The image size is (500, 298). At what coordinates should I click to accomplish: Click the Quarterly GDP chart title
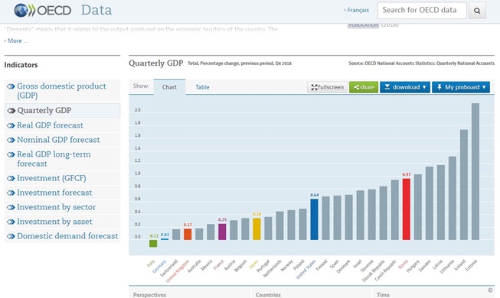[x=156, y=63]
